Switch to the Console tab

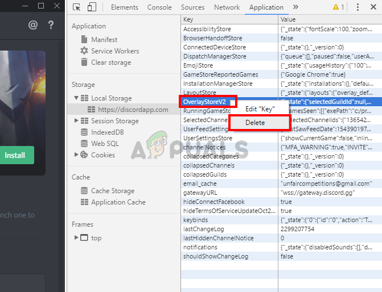[x=159, y=7]
